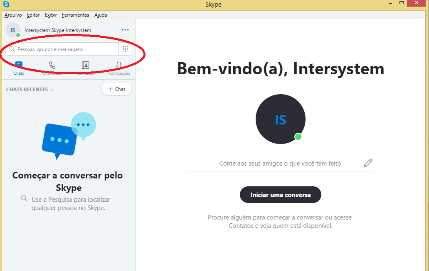Switch to the calls phone icon
This screenshot has height=271, width=429.
click(52, 65)
